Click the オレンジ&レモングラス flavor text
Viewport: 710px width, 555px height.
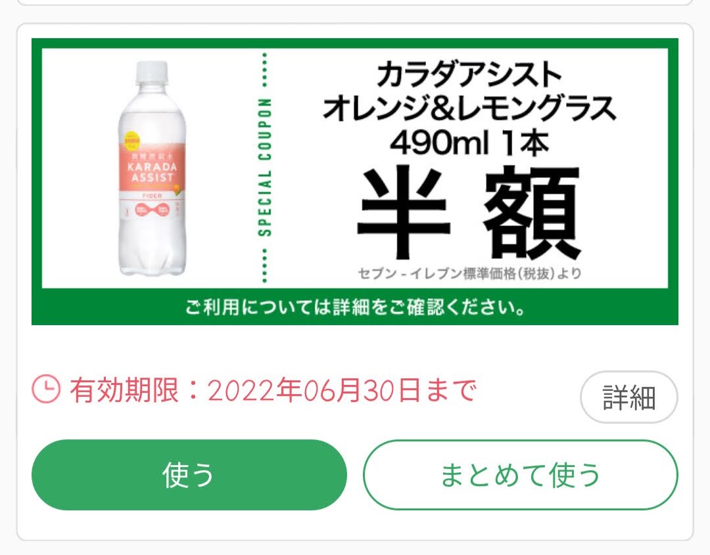tap(469, 108)
